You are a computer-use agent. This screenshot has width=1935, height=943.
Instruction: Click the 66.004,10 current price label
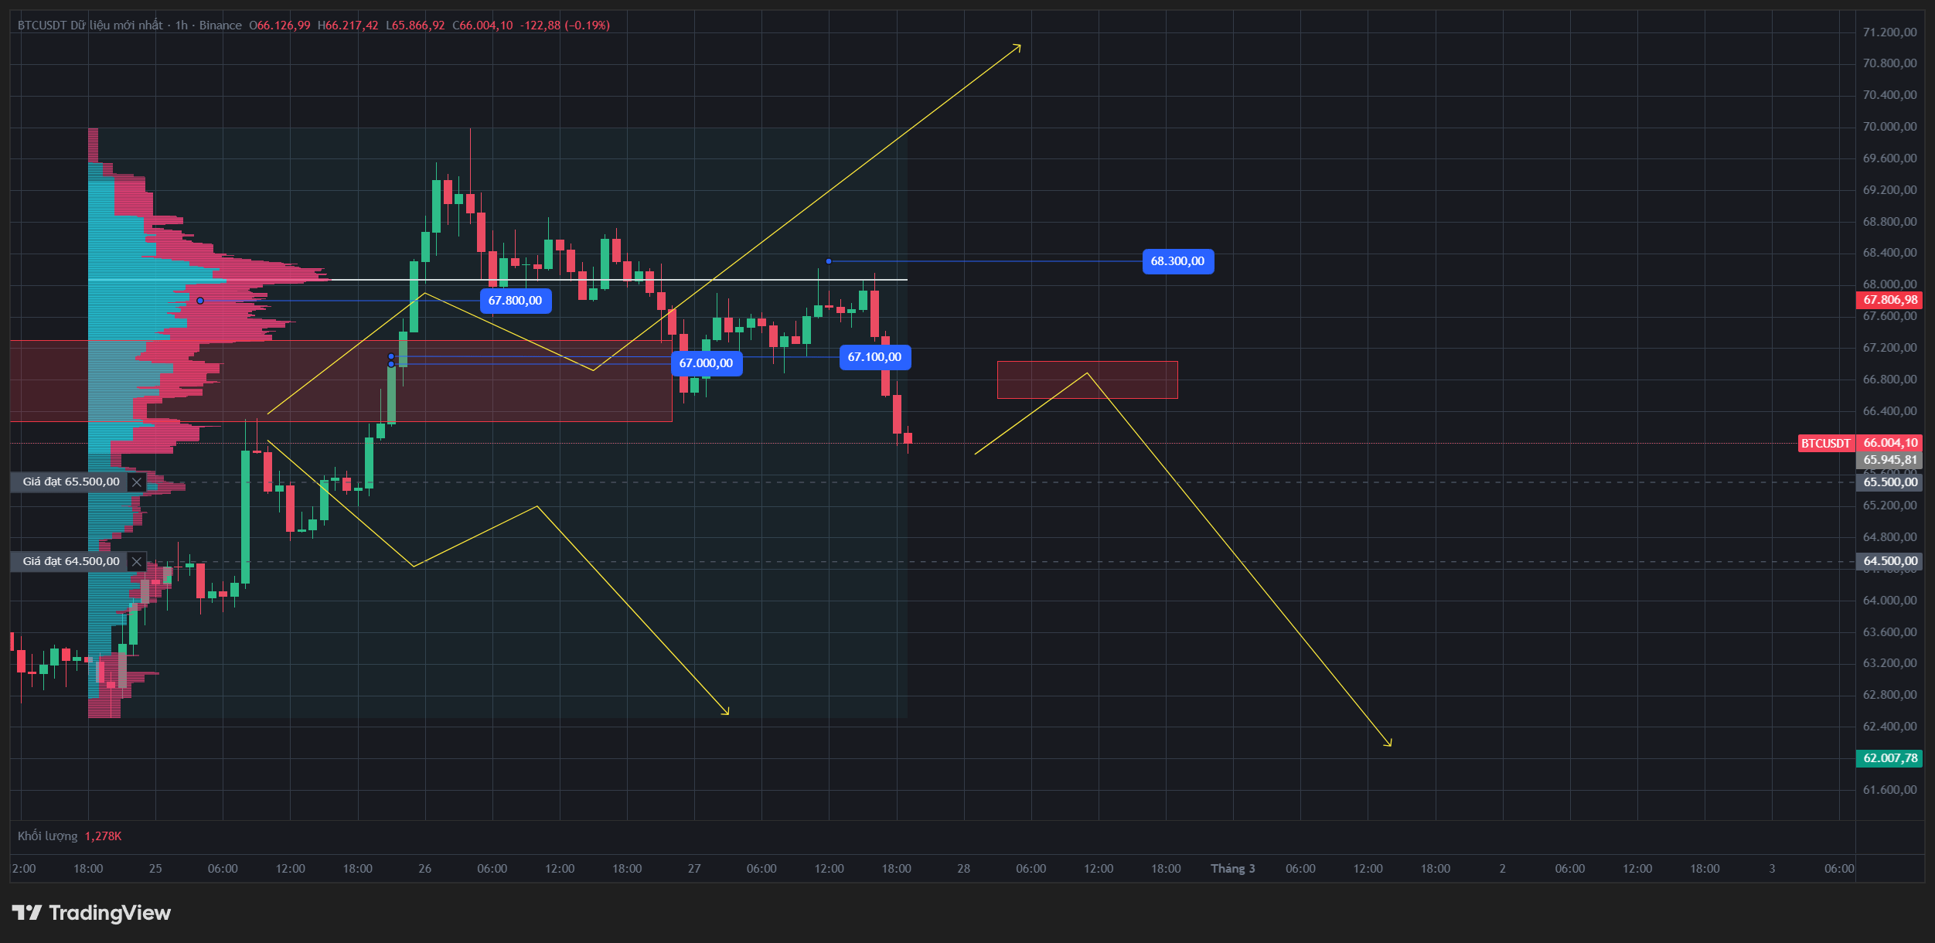[1889, 443]
